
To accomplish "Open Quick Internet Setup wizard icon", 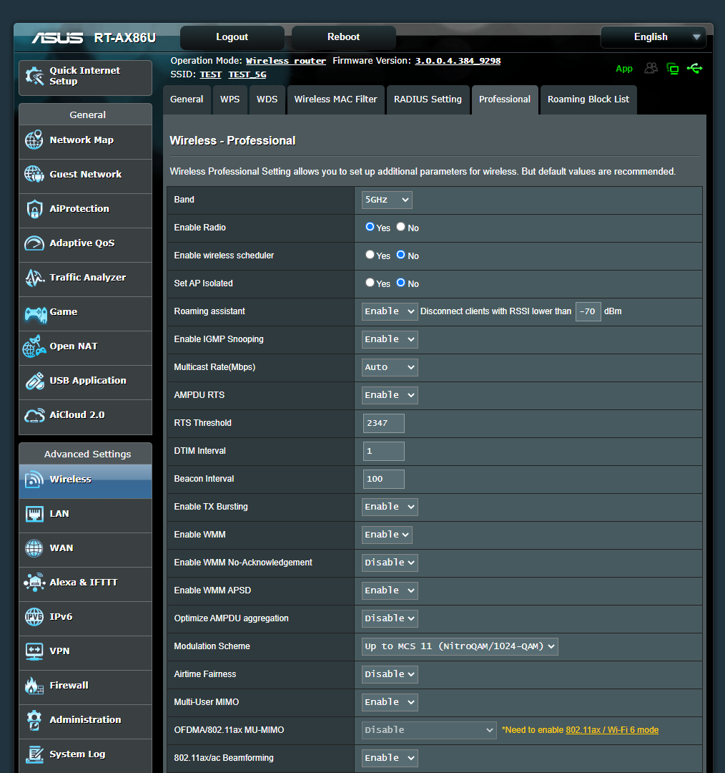I will (34, 76).
